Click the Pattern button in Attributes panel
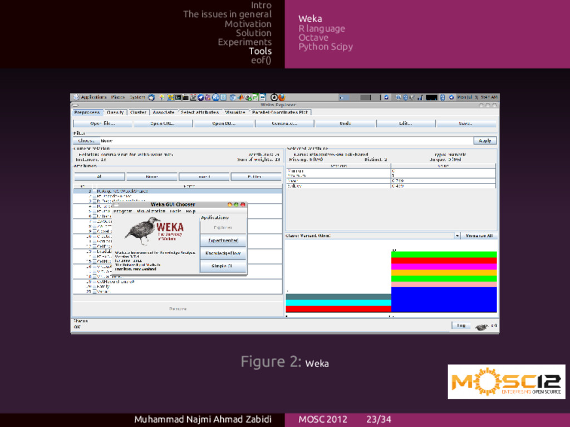This screenshot has width=570, height=427. pos(256,176)
